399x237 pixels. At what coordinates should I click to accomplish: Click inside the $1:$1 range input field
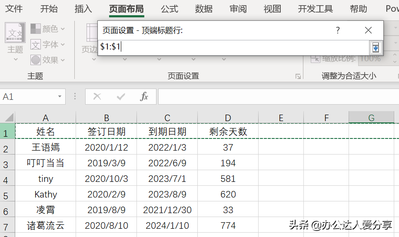coord(233,47)
